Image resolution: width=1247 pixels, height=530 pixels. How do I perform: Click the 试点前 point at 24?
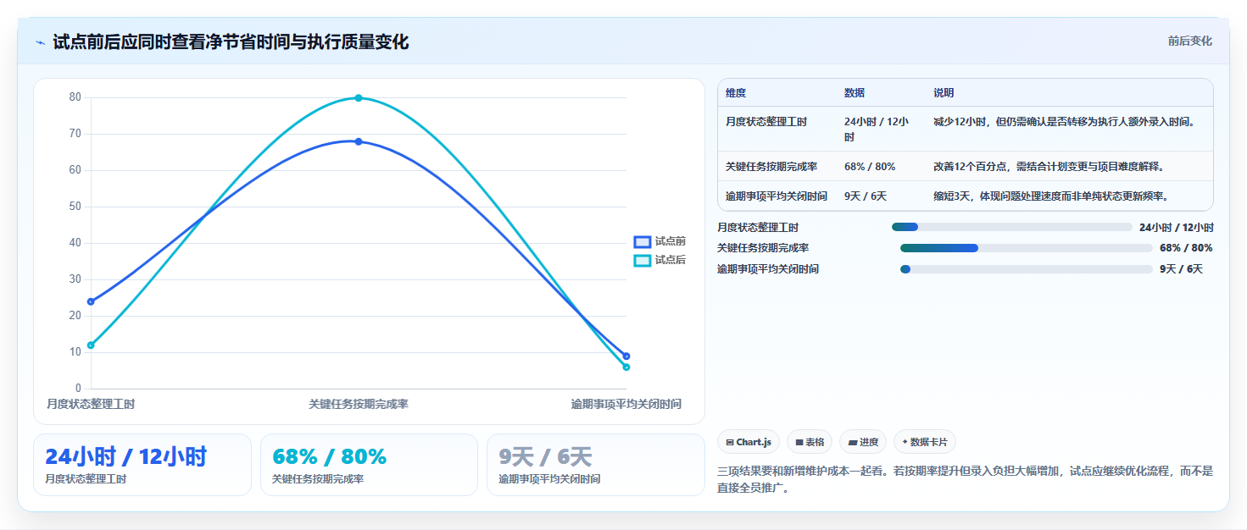[x=91, y=301]
